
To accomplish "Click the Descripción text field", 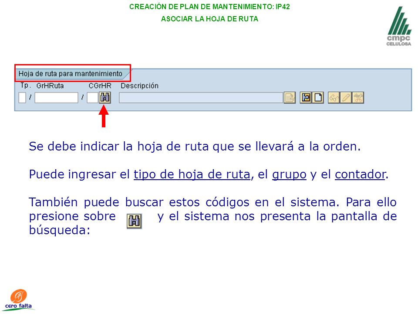I will [x=201, y=98].
